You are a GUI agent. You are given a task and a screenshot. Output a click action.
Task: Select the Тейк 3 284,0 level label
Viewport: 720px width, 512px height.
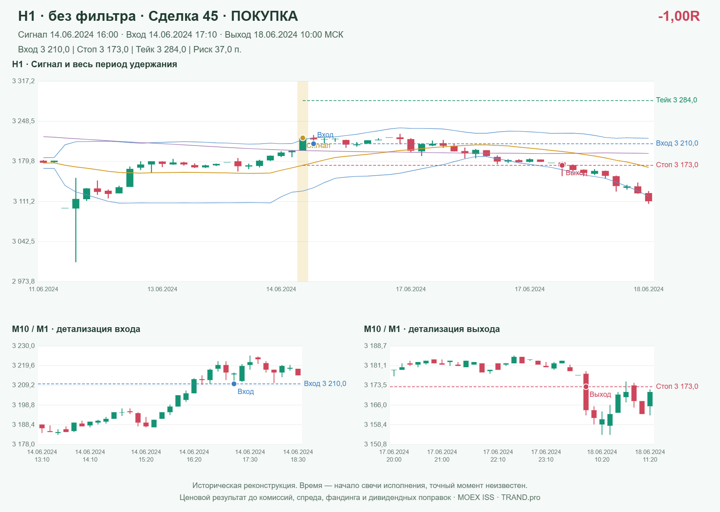pos(676,100)
